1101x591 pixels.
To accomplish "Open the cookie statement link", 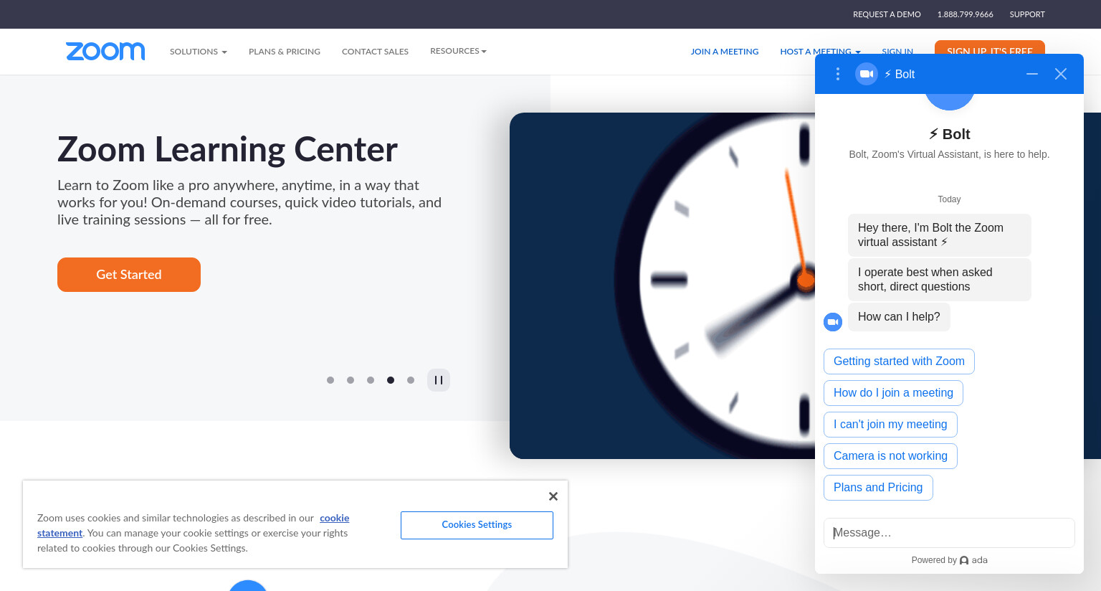I will 334,518.
